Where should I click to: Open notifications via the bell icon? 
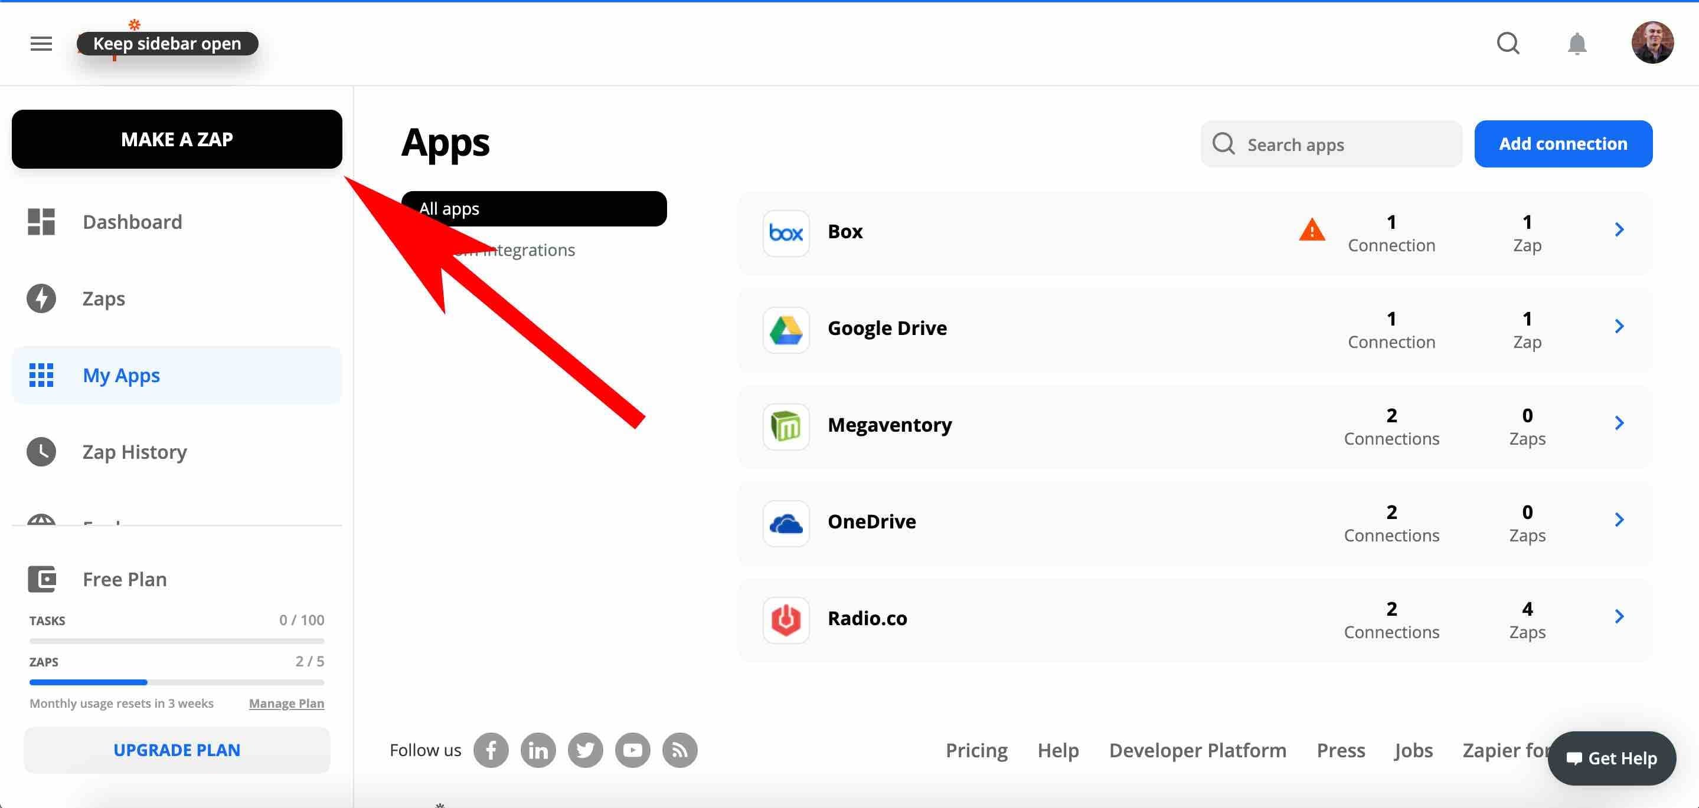tap(1577, 44)
